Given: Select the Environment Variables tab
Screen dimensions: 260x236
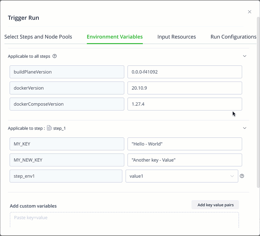Looking at the screenshot, I should [x=115, y=37].
